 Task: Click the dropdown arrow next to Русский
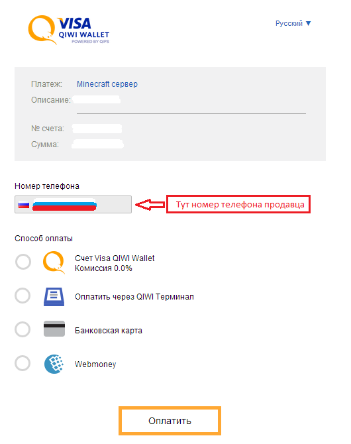(x=308, y=23)
